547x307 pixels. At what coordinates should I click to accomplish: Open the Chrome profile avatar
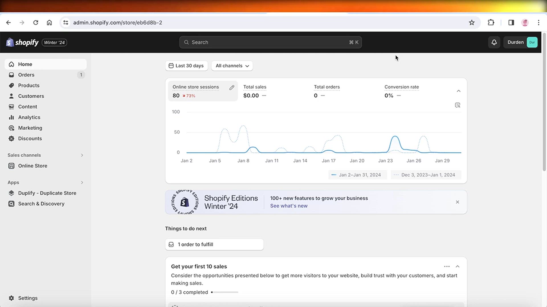(525, 22)
